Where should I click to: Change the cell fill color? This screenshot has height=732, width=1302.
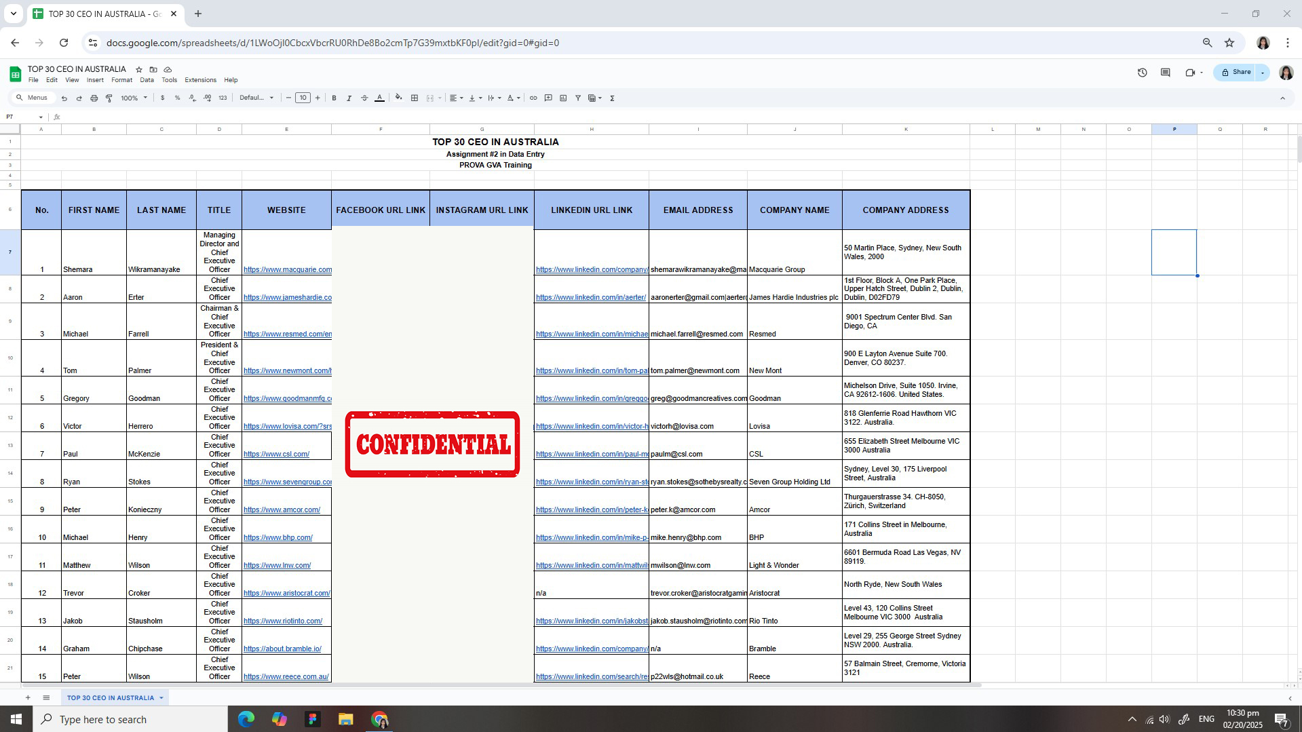click(399, 98)
